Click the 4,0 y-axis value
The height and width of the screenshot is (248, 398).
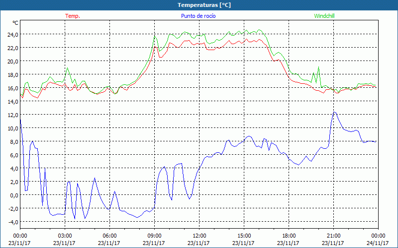(x=14, y=169)
